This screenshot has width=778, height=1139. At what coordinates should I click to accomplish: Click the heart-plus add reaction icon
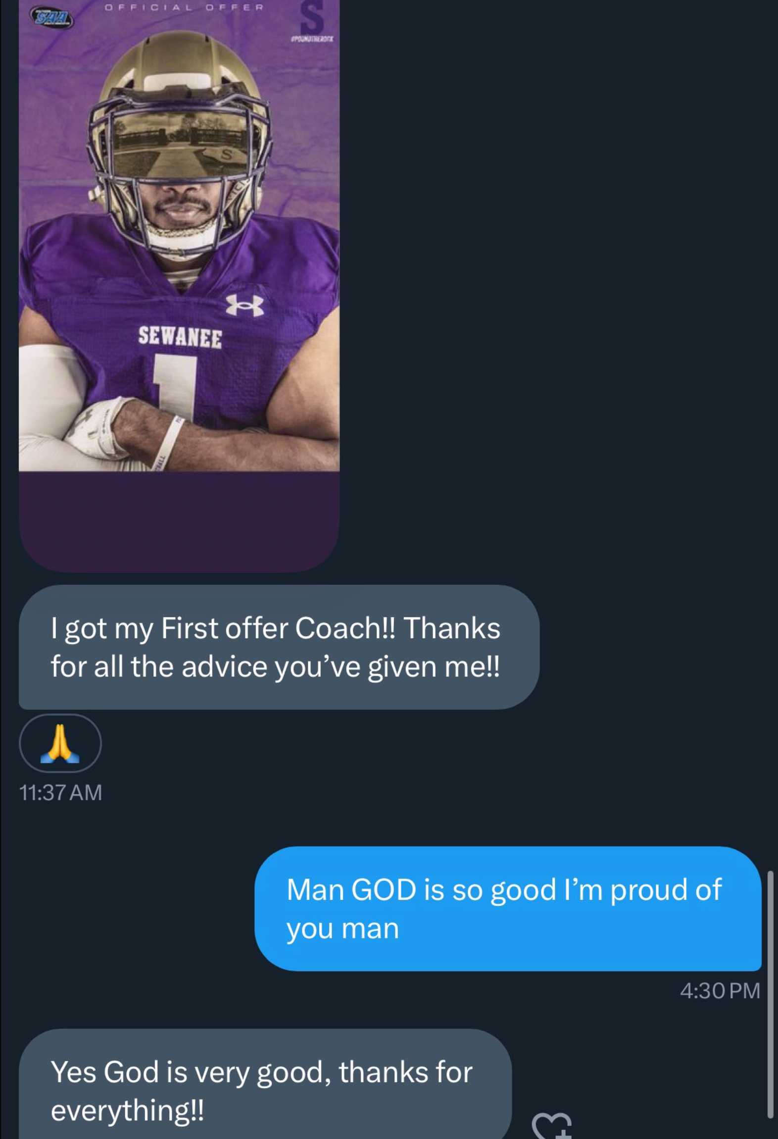(552, 1125)
